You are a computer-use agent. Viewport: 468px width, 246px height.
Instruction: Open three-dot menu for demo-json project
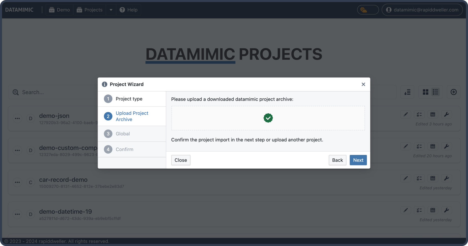click(17, 118)
